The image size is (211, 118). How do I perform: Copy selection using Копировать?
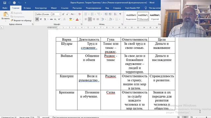click(x=17, y=17)
